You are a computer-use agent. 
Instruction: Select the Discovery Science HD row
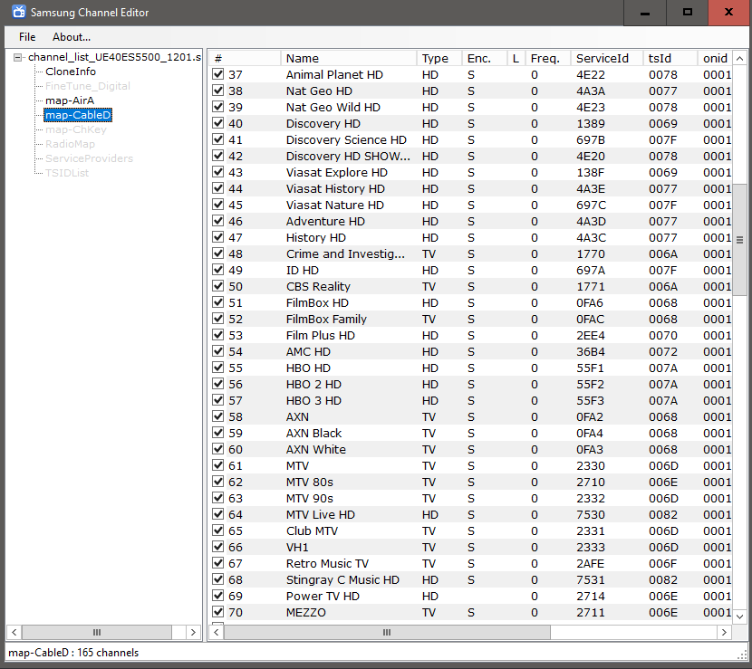(x=346, y=140)
